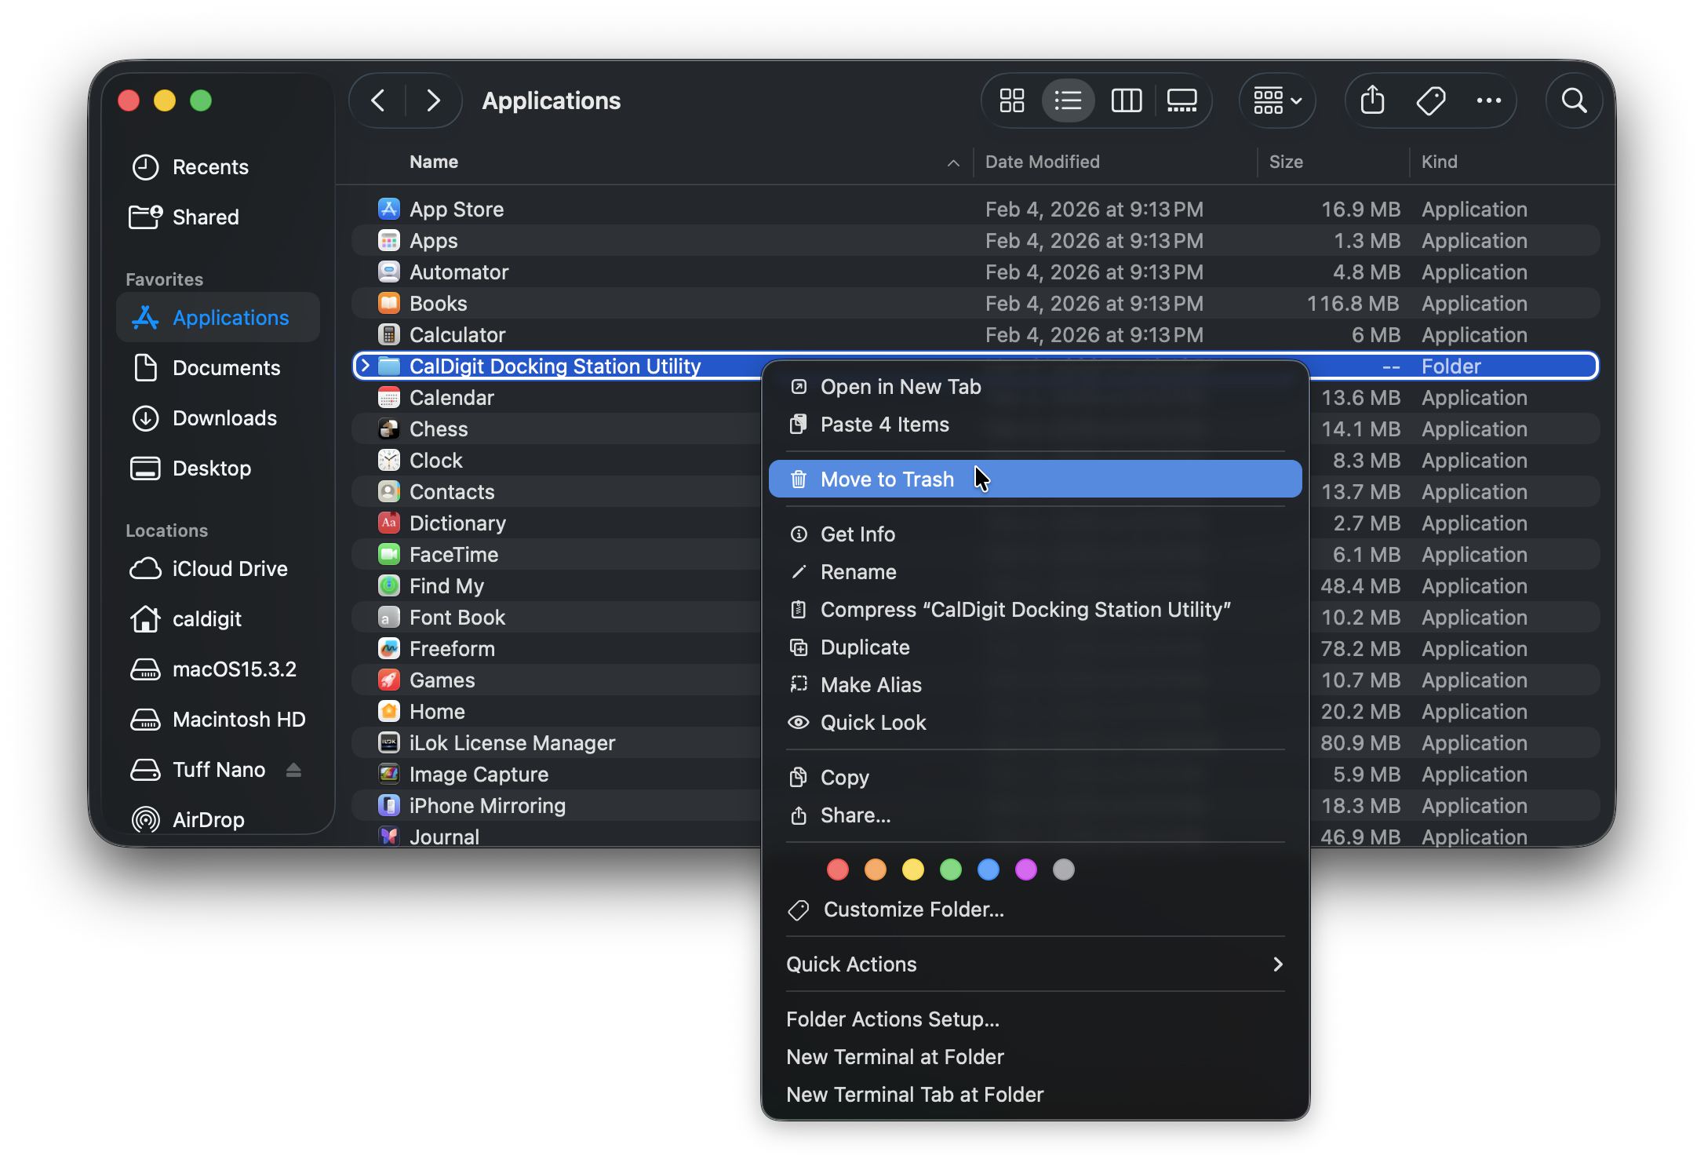Screen dimensions: 1704x1163
Task: Switch to gallery view
Action: tap(1182, 100)
